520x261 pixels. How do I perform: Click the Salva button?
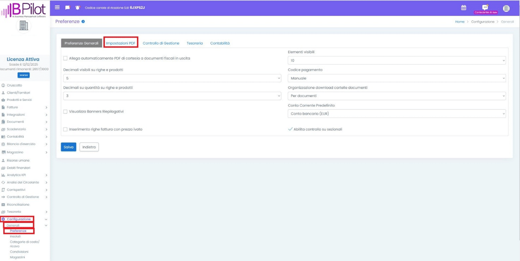tap(68, 147)
